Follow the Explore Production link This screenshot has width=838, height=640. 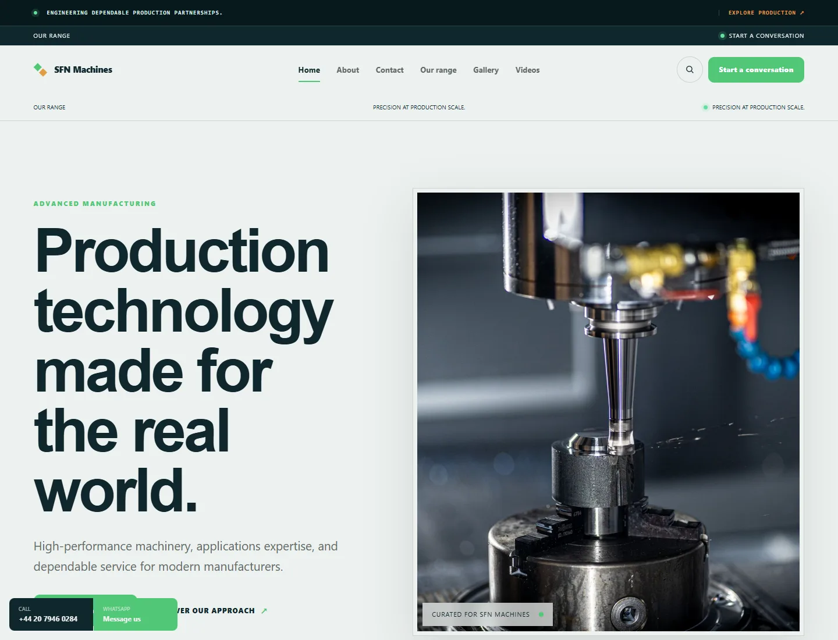coord(766,13)
